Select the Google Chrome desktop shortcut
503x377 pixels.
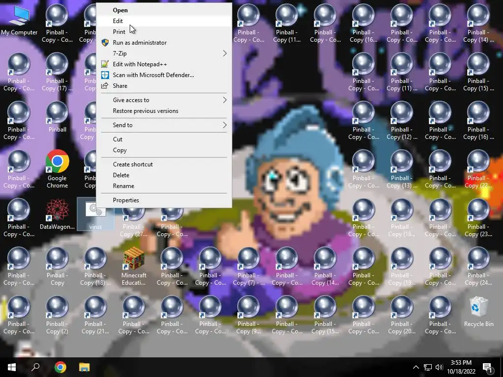[x=57, y=169]
